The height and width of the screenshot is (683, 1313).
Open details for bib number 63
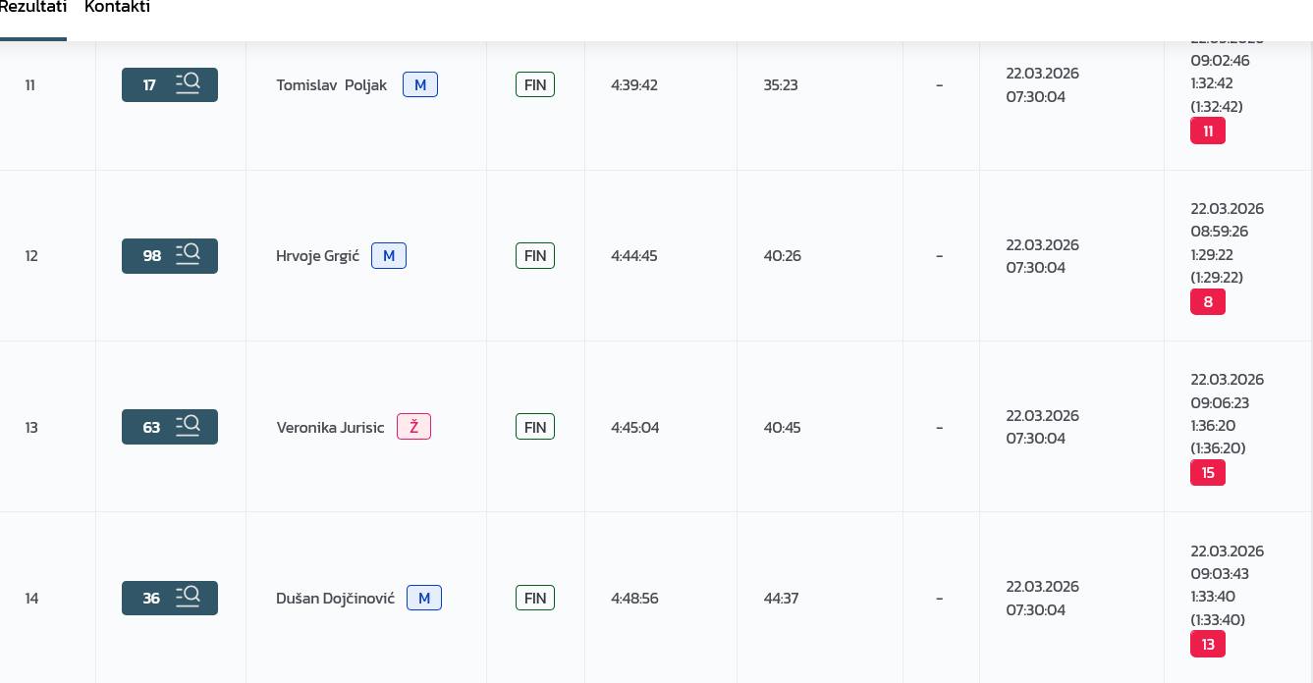(x=170, y=427)
